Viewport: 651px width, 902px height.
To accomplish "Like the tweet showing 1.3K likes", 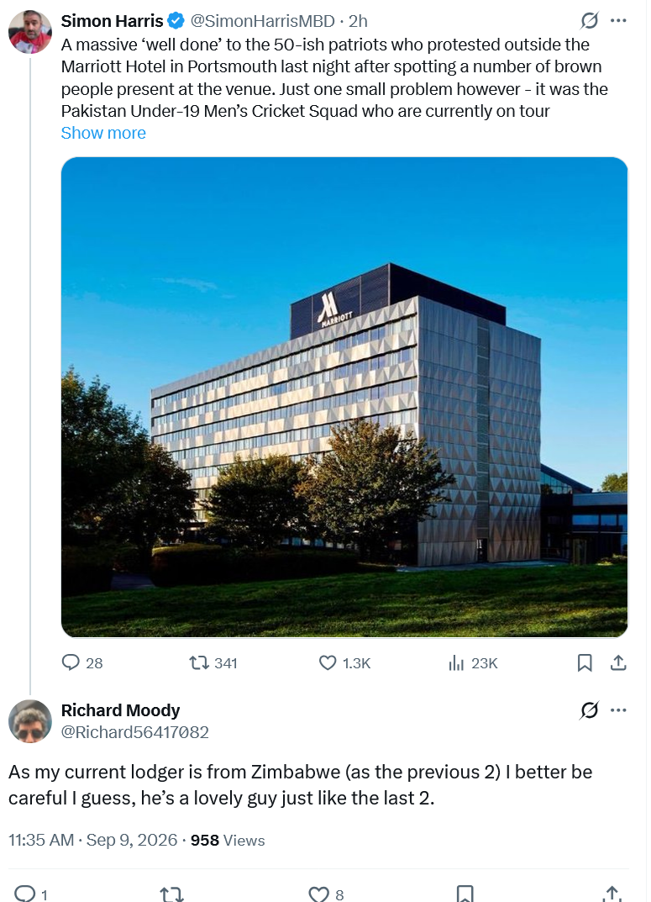I will tap(344, 663).
